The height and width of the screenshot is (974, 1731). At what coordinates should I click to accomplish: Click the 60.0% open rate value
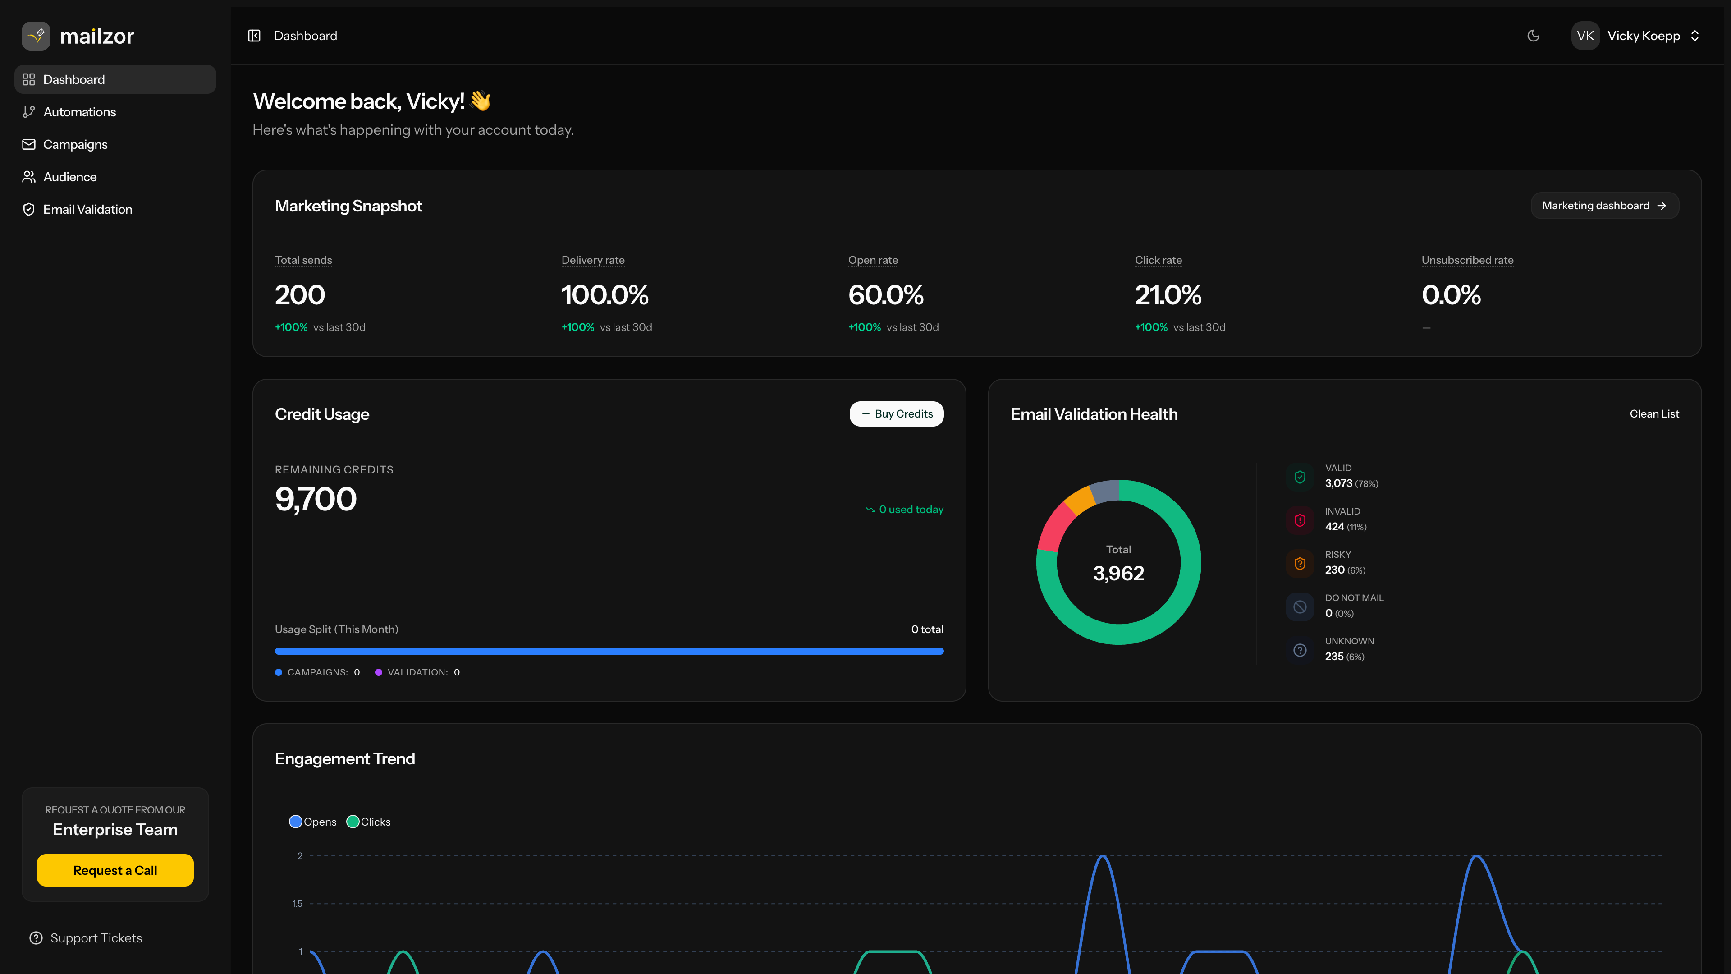[x=886, y=295]
